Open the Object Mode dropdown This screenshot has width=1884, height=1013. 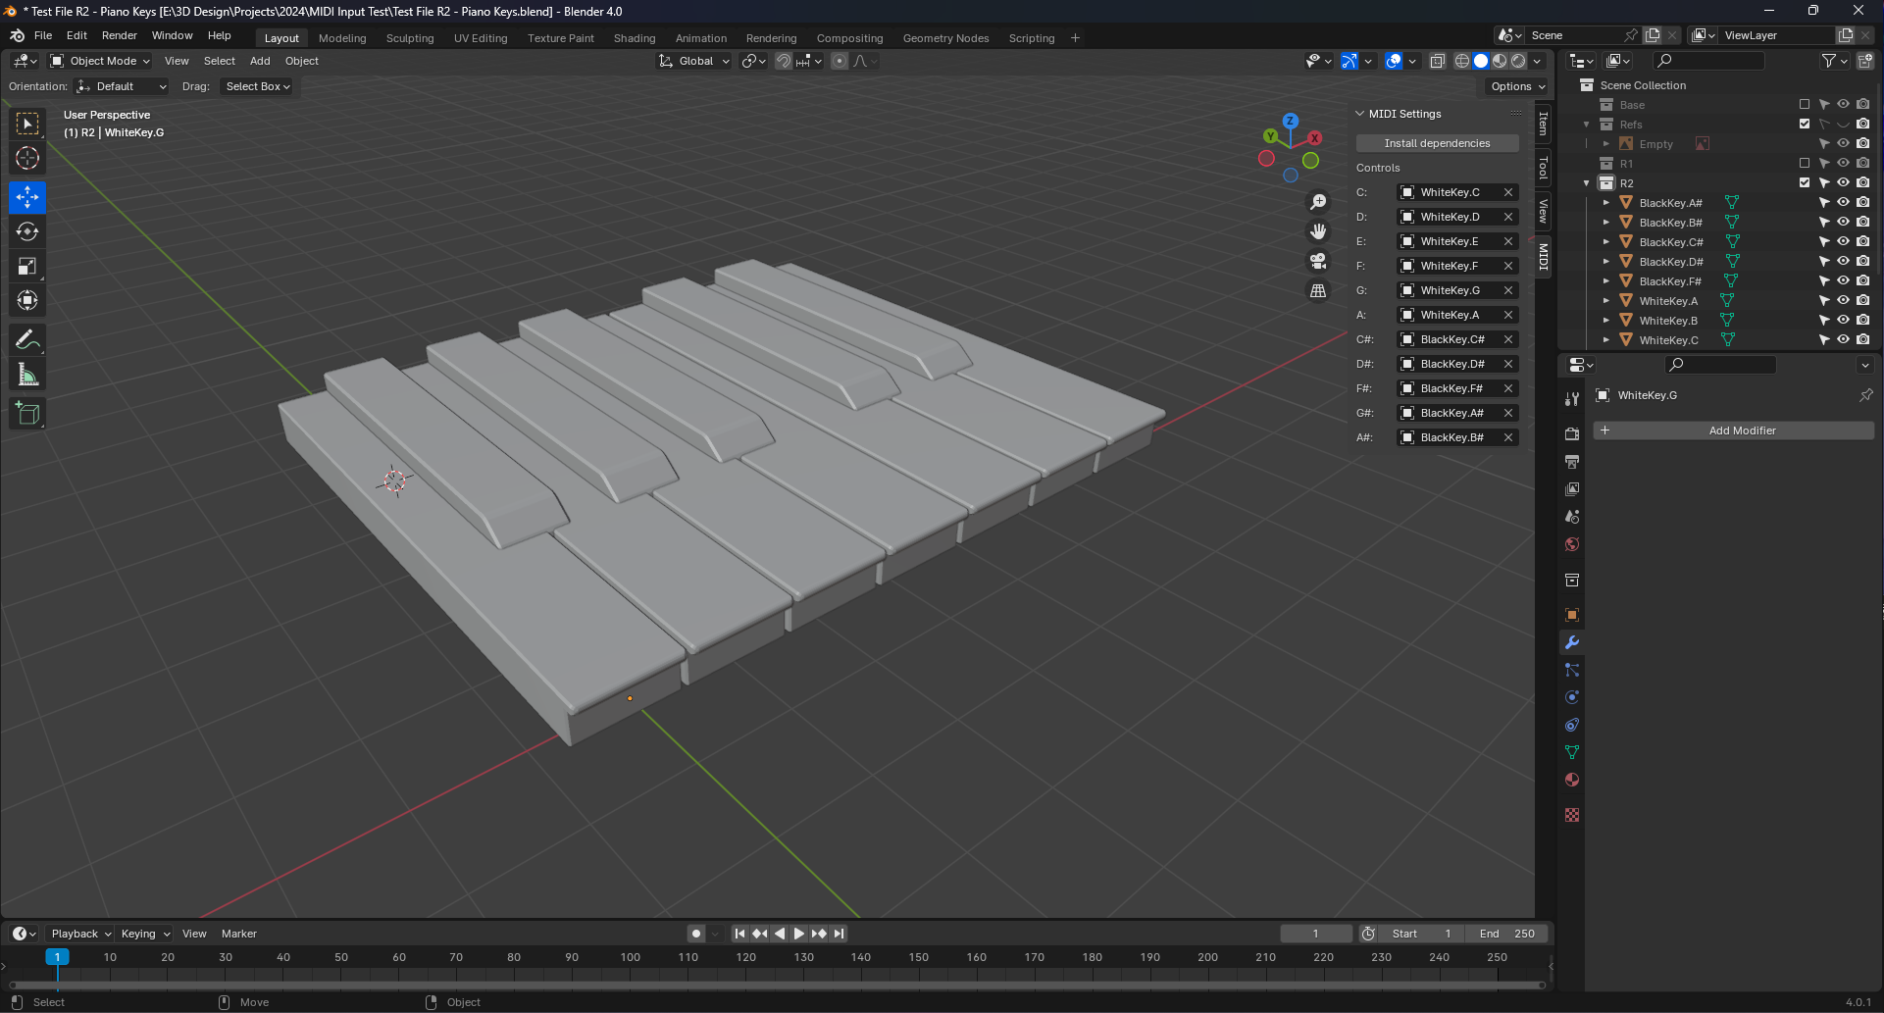pos(99,61)
